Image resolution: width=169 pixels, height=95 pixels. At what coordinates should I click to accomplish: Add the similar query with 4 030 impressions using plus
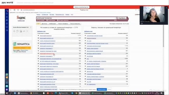pos(85,59)
